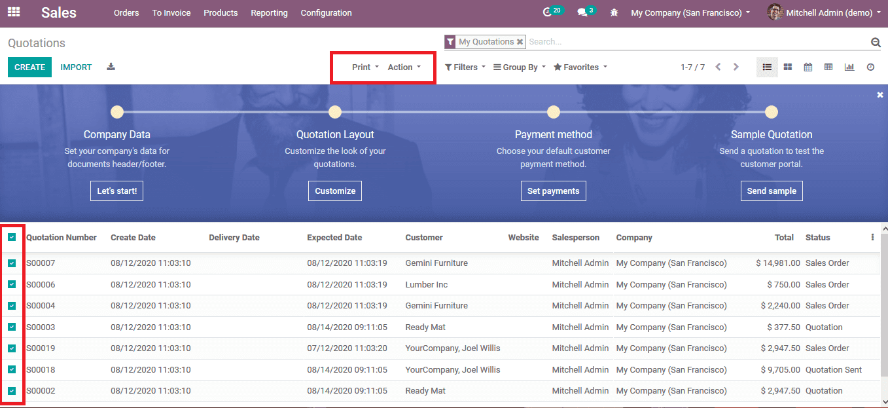Open the Action dropdown
Screen dimensions: 888x408
tap(404, 67)
